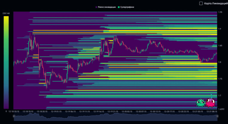Click the 12-18 10:15 time axis label
This screenshot has height=124, width=228.
click(x=14, y=111)
